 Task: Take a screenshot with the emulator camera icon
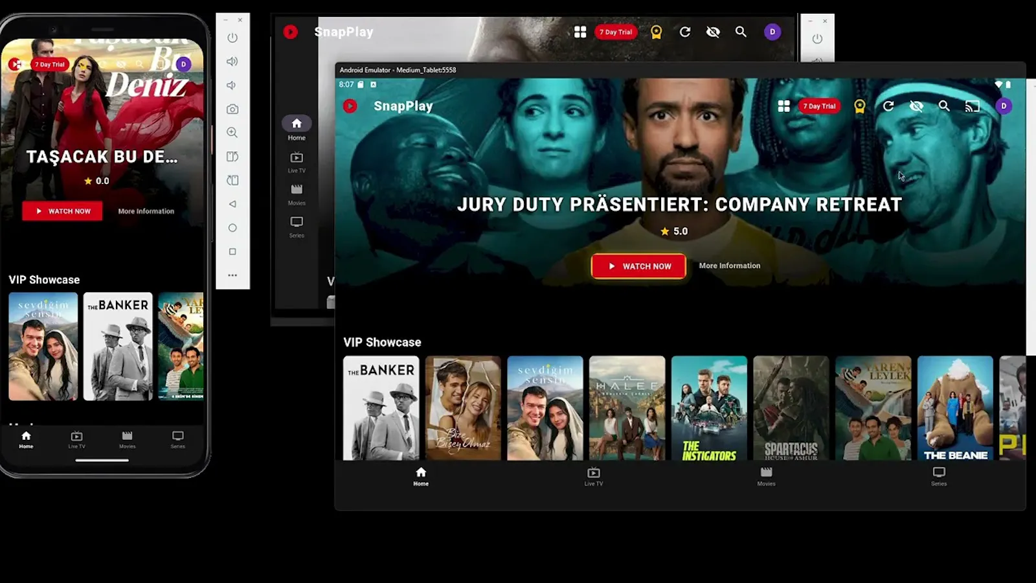232,109
